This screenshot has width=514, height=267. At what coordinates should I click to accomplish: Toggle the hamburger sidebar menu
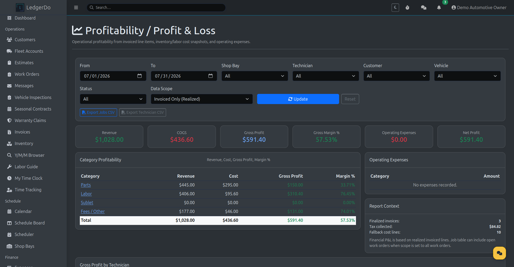coord(76,7)
